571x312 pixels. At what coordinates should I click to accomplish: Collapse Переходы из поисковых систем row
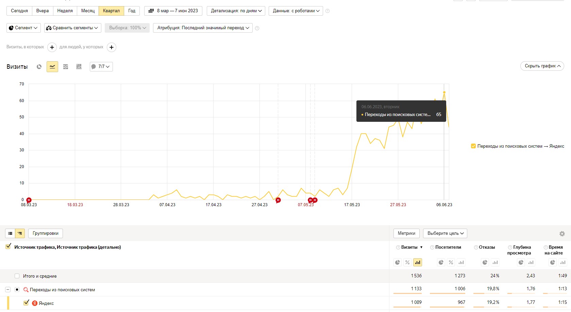coord(8,290)
